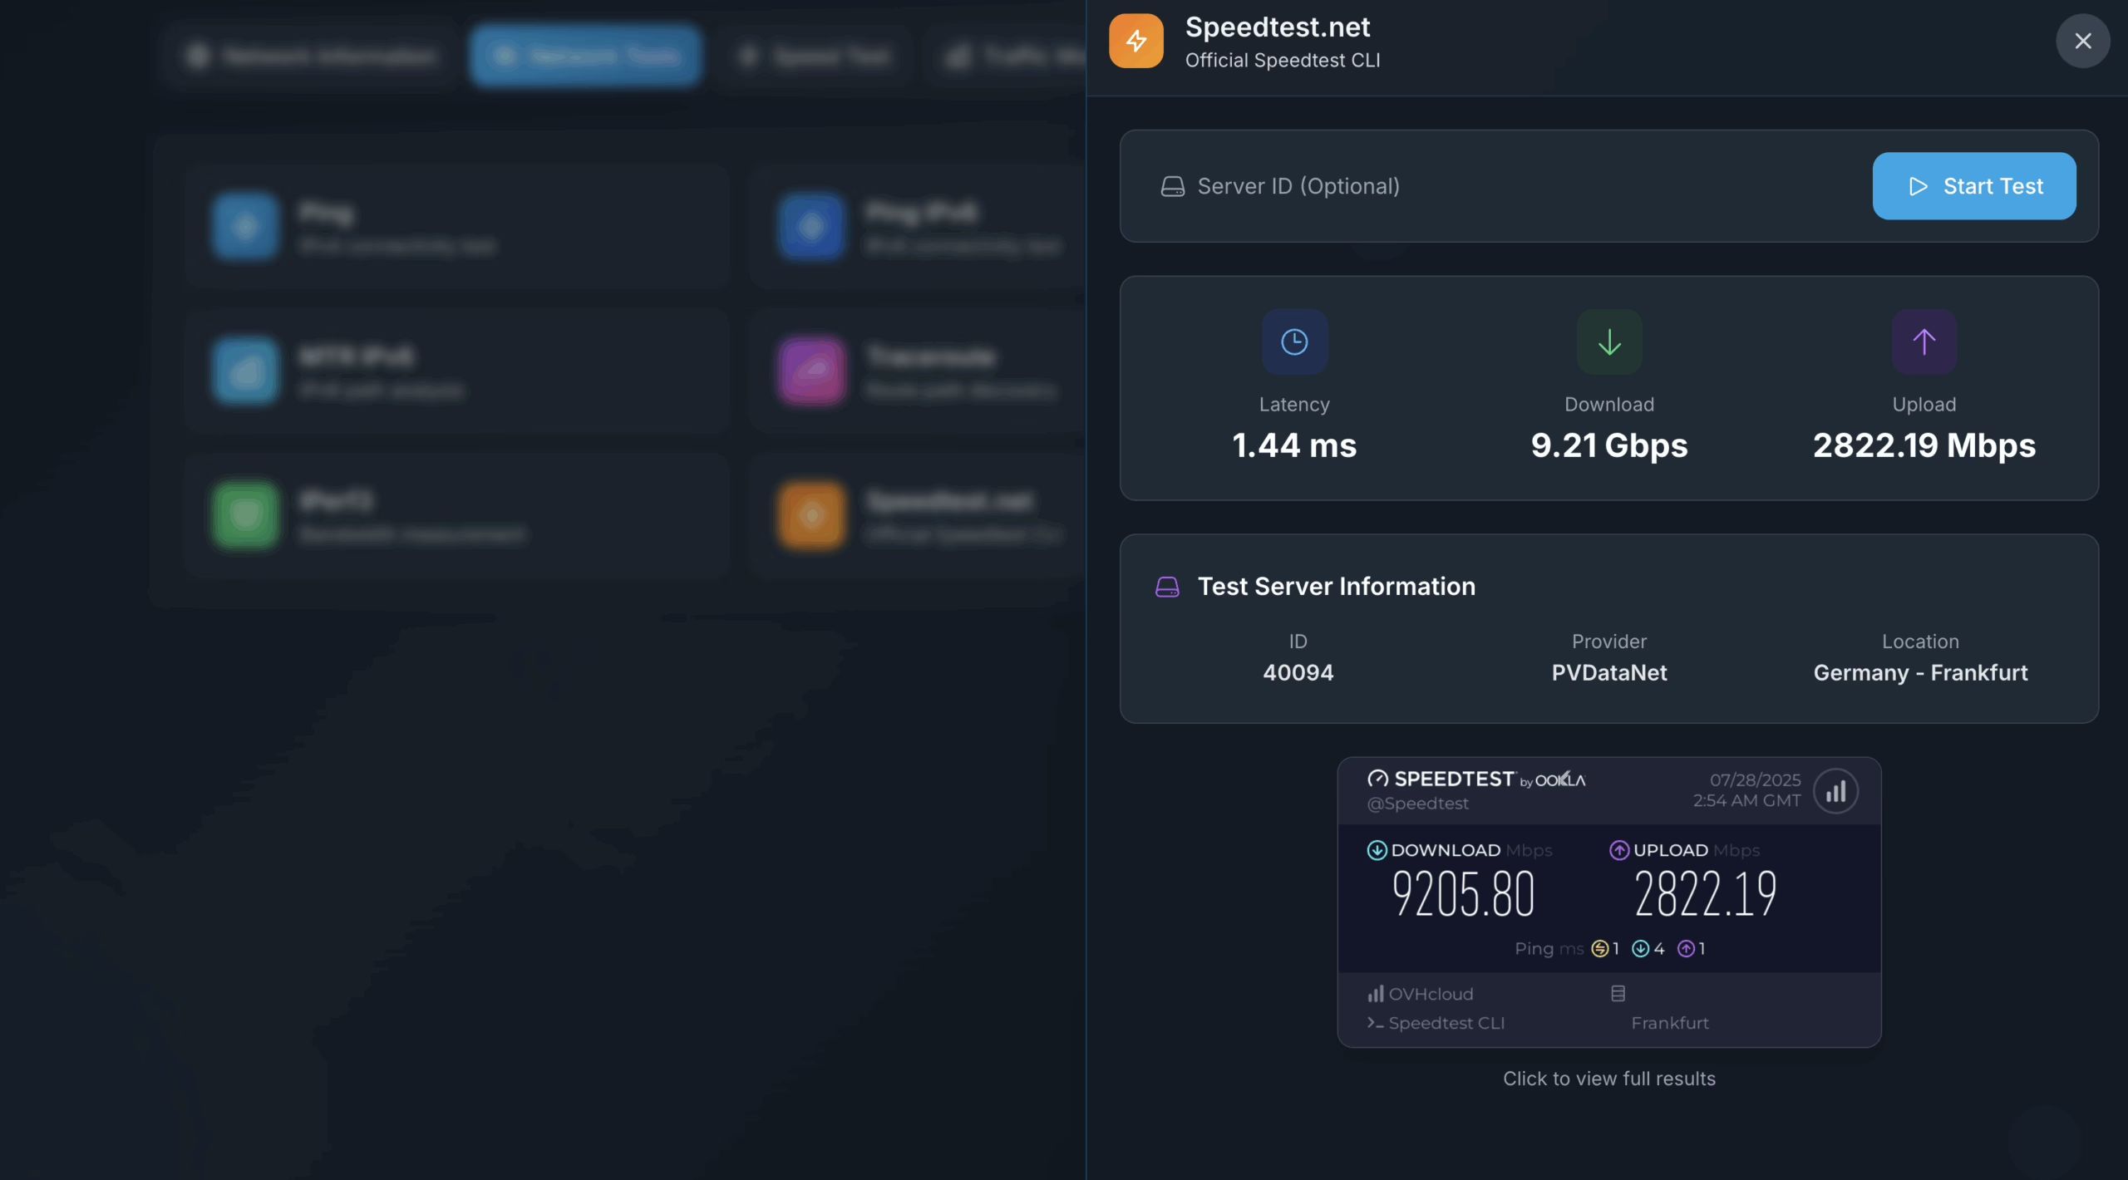2128x1180 pixels.
Task: Switch to the blurred Speed Test tab
Action: click(815, 56)
